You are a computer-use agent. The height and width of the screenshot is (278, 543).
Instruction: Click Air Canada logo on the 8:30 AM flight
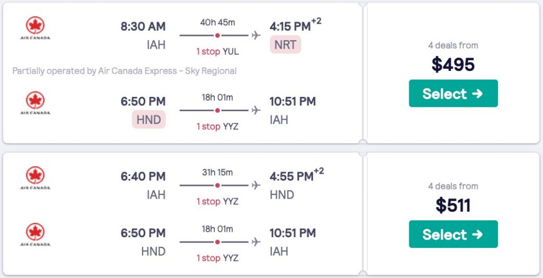tap(36, 29)
